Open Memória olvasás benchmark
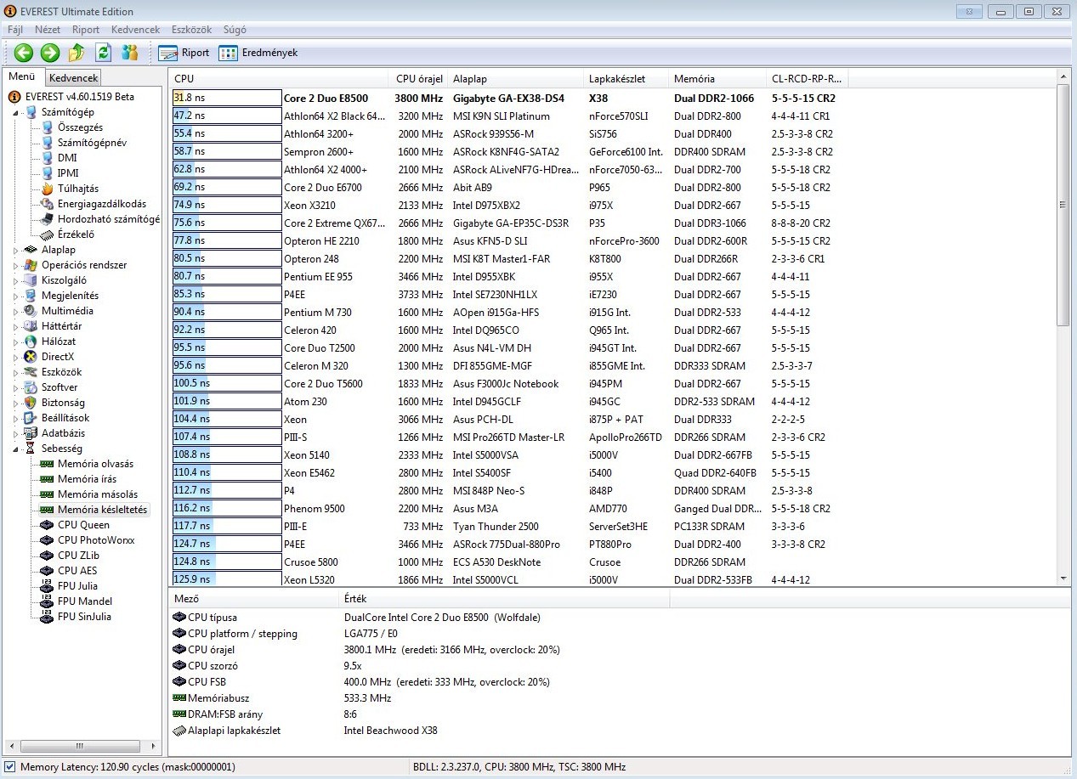 click(95, 464)
